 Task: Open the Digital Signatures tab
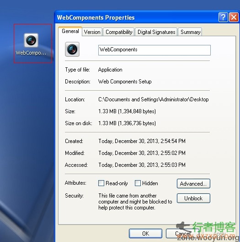[x=156, y=32]
